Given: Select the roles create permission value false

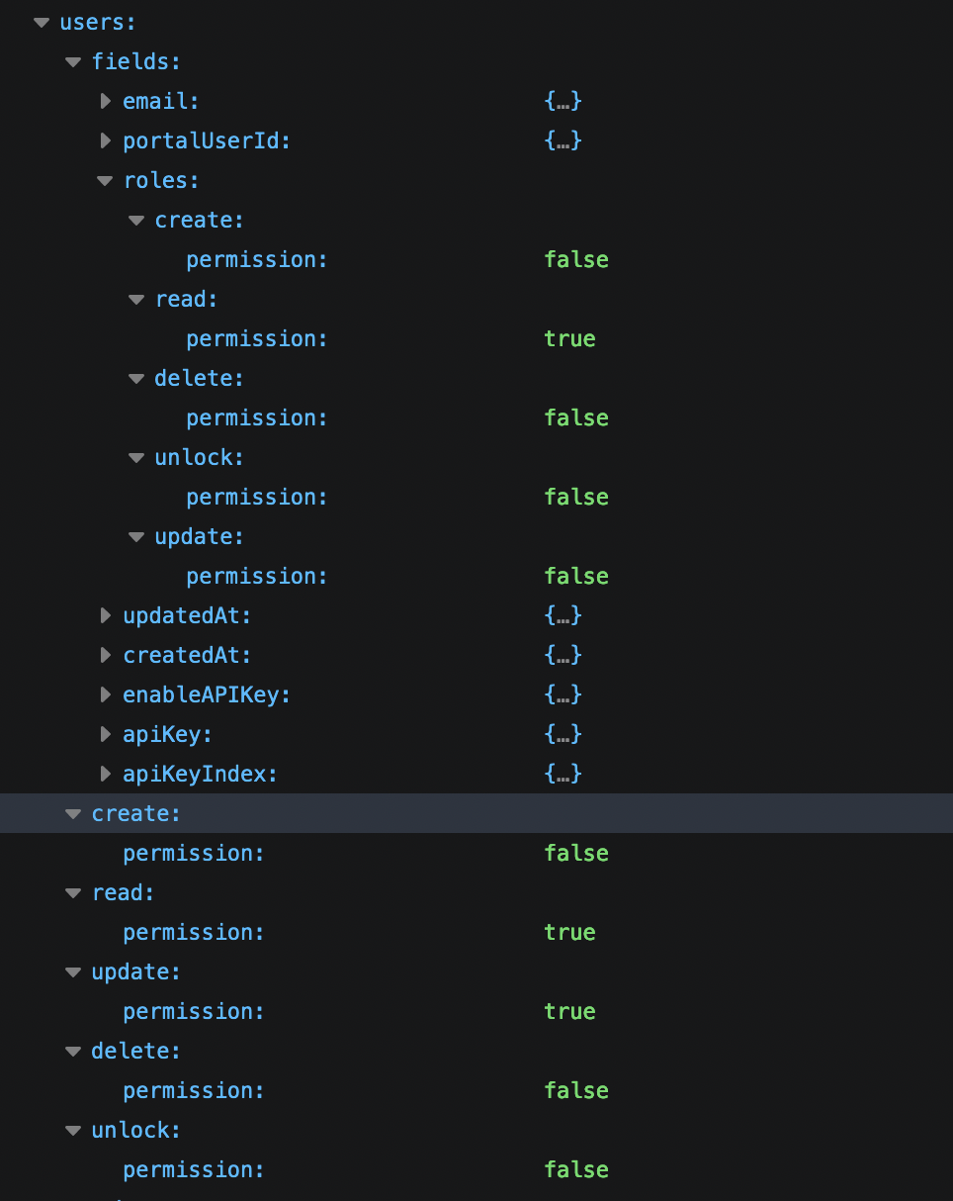Looking at the screenshot, I should (x=576, y=259).
